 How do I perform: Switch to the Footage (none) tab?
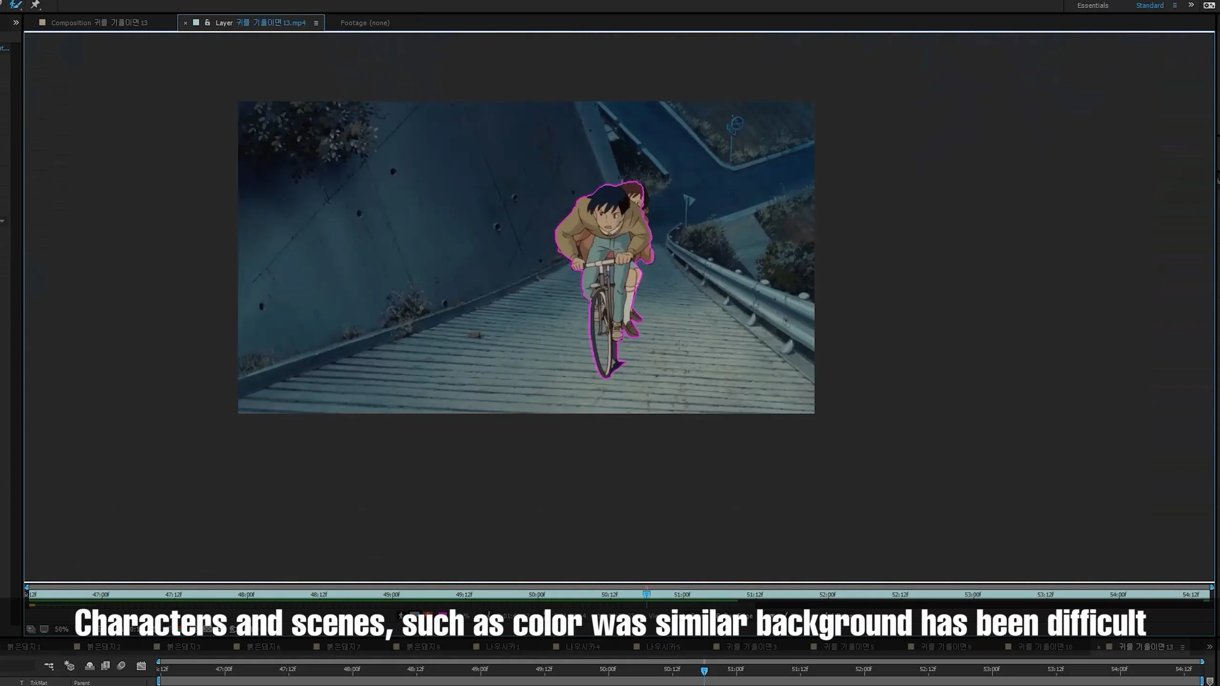365,23
